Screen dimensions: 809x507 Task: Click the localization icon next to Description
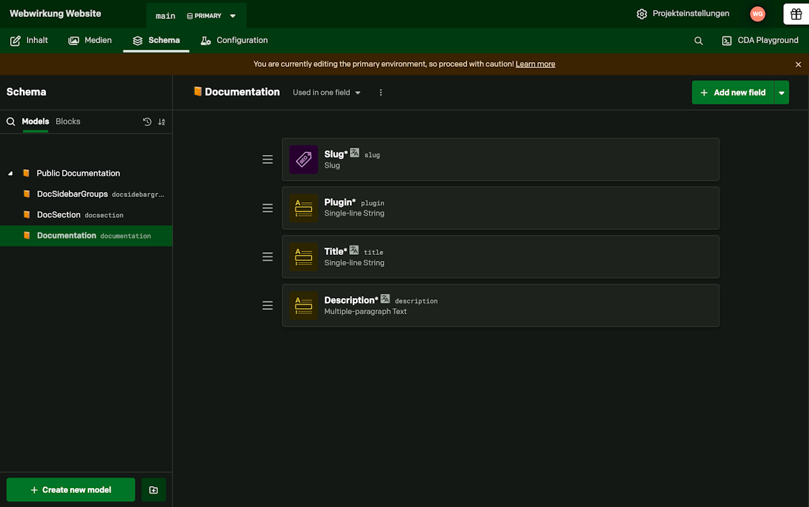tap(385, 299)
